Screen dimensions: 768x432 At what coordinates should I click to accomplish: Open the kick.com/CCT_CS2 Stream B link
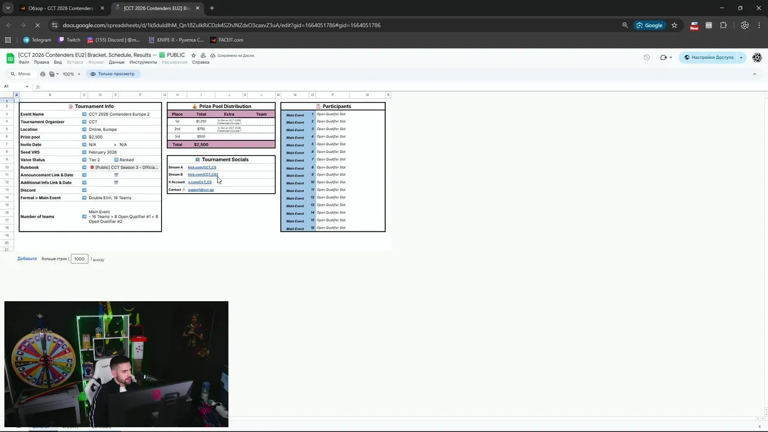(203, 175)
